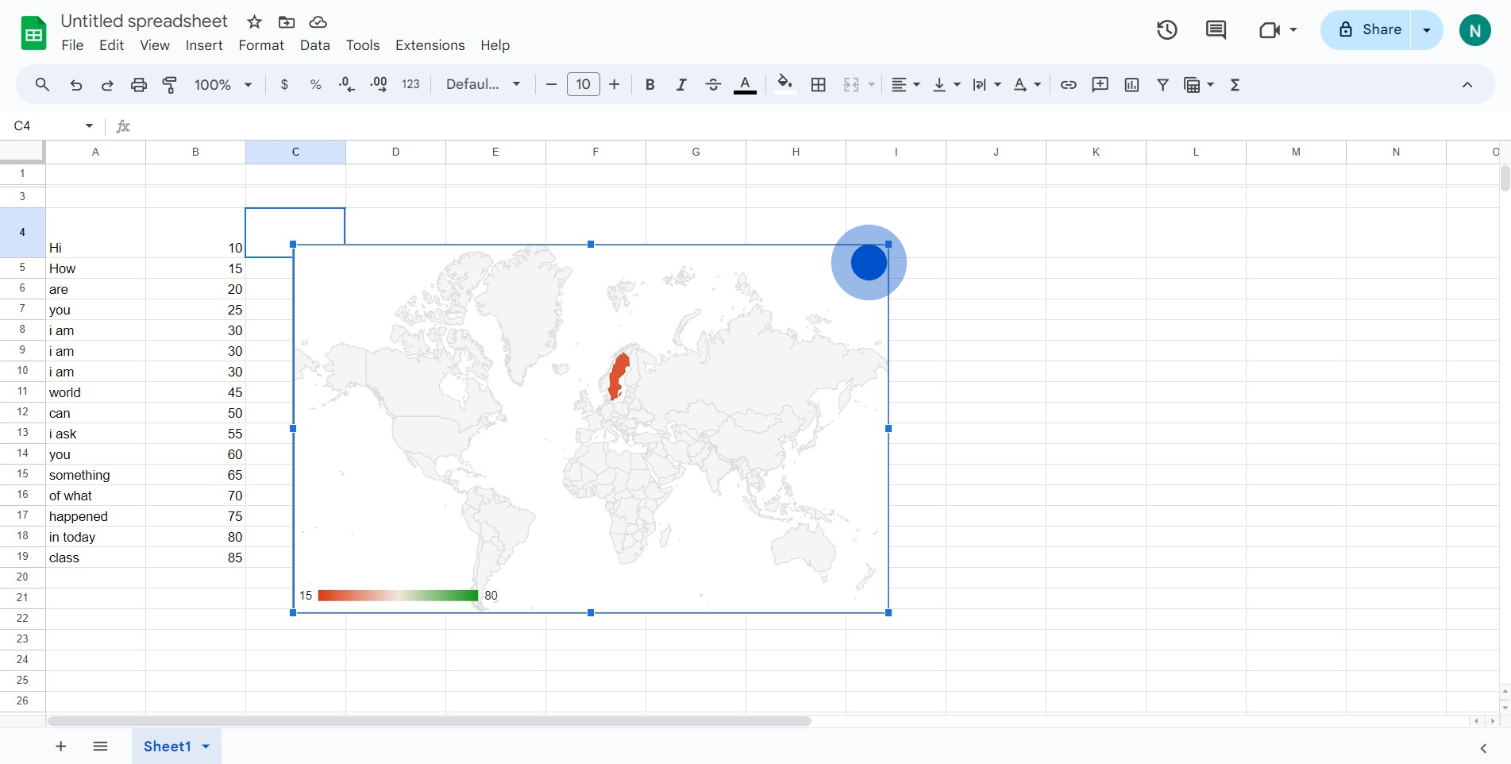1511x764 pixels.
Task: Open the Default font dropdown
Action: [484, 84]
